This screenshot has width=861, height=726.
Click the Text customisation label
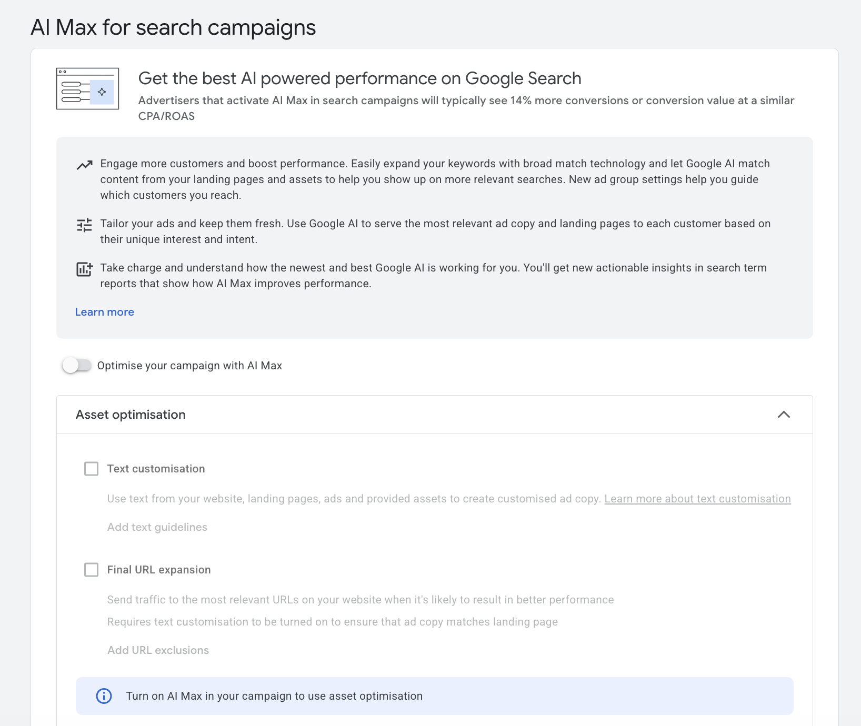click(x=156, y=469)
